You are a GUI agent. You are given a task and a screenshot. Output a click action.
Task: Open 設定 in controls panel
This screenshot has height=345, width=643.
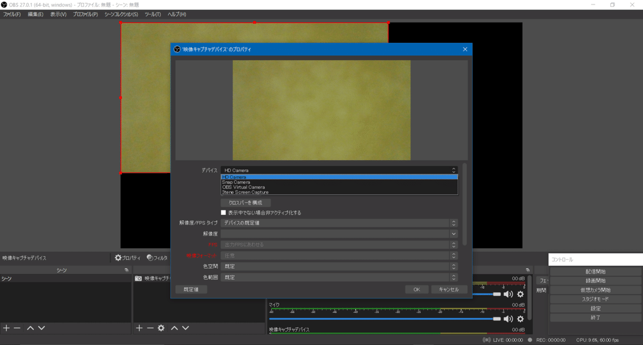595,309
